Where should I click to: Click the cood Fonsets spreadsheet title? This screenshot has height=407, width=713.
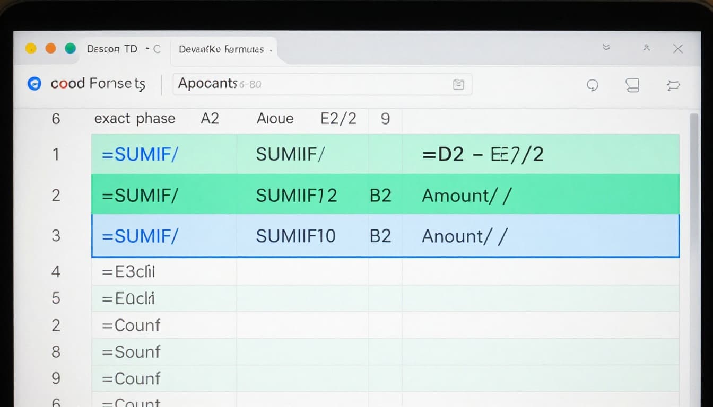[x=98, y=84]
